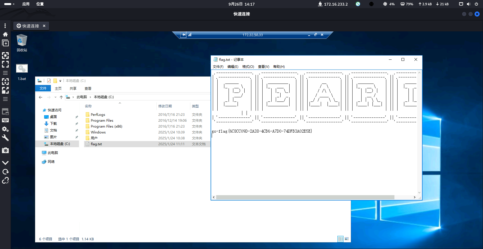Restore down the RDP connection bar
The height and width of the screenshot is (249, 483).
click(x=315, y=35)
